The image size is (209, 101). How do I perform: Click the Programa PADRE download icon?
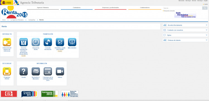[x=7, y=71]
